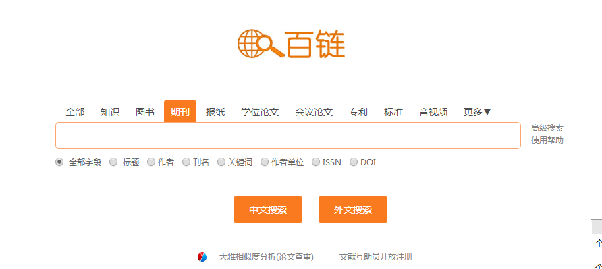Open the 使用帮助 link
The image size is (602, 269).
pyautogui.click(x=547, y=140)
